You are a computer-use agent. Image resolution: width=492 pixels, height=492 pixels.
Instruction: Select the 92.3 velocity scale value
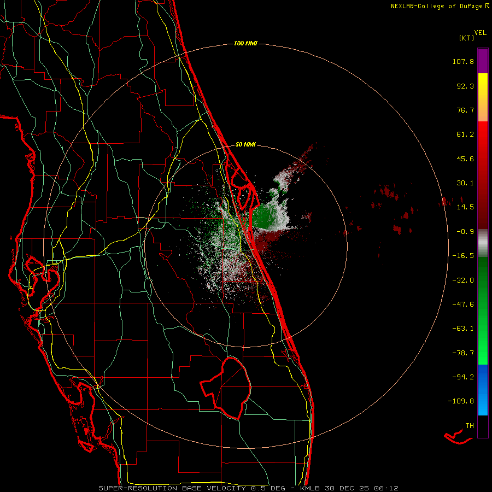coord(465,86)
